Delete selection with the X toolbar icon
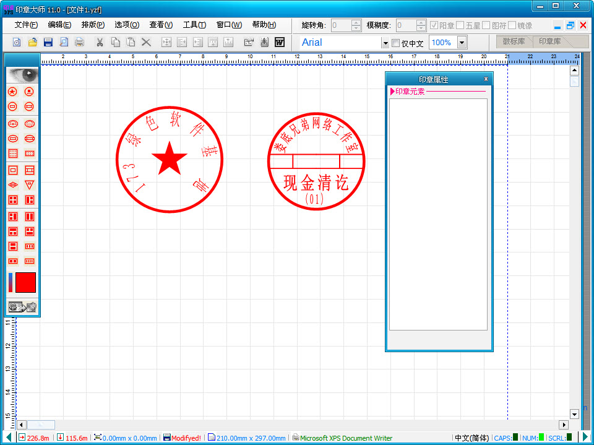Image resolution: width=594 pixels, height=445 pixels. click(x=146, y=42)
